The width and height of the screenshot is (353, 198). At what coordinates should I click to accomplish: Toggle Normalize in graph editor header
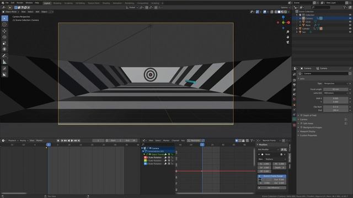tap(194, 141)
